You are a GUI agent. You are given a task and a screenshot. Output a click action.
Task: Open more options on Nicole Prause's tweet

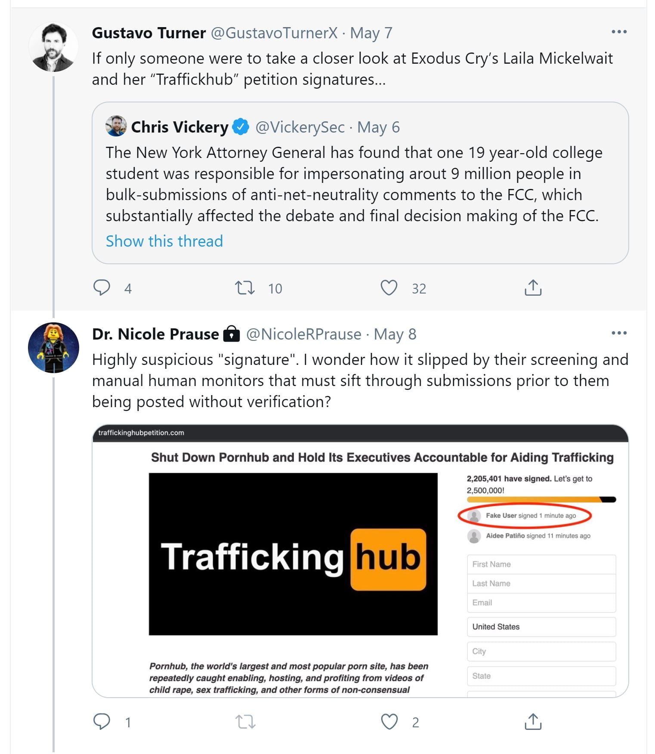619,333
